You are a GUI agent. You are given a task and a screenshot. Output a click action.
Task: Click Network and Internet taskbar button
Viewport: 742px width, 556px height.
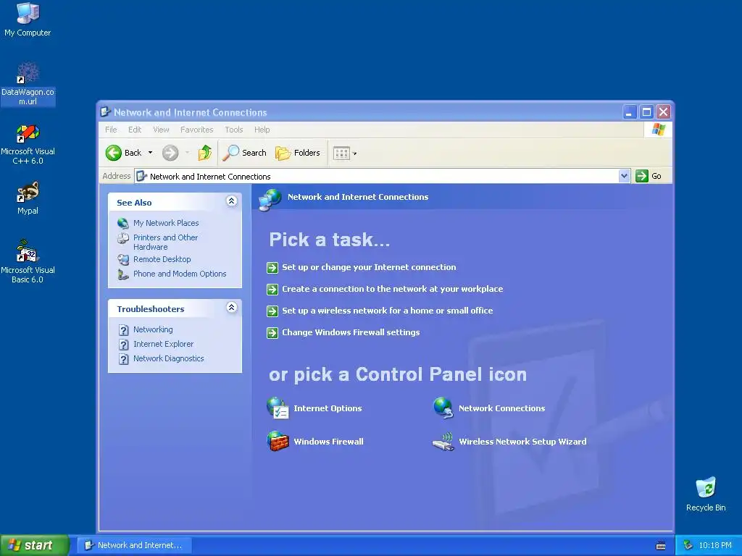[134, 545]
